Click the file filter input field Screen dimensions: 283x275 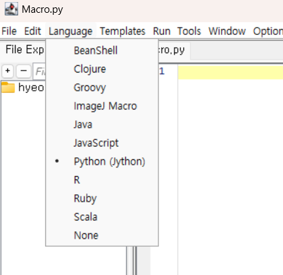pyautogui.click(x=40, y=71)
